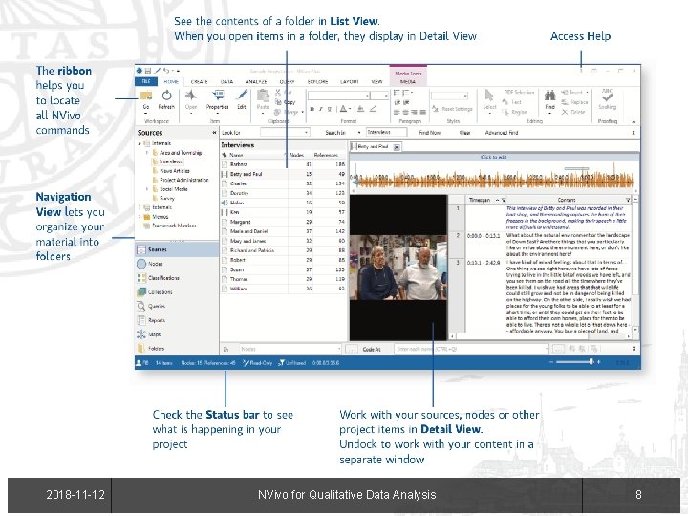Select the Helen audio source row
The image size is (688, 516).
(x=284, y=203)
